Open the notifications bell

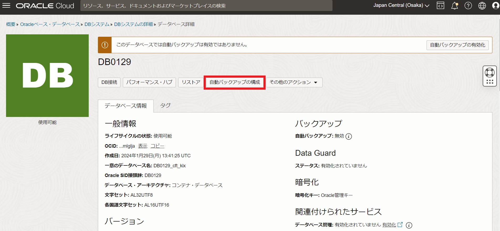tap(454, 6)
